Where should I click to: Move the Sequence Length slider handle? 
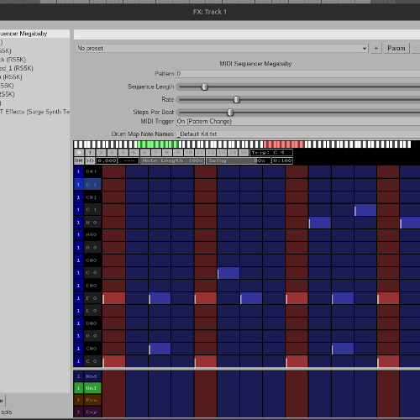pos(205,87)
